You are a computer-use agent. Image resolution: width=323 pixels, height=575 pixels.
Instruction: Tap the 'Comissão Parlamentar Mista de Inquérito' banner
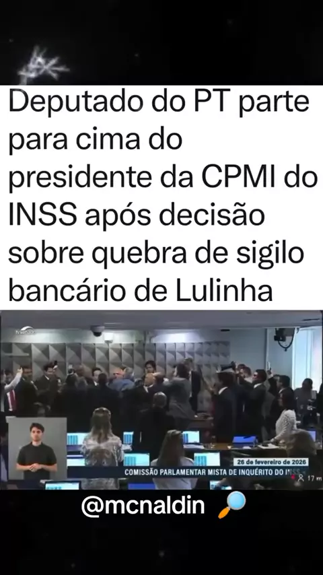pyautogui.click(x=212, y=472)
